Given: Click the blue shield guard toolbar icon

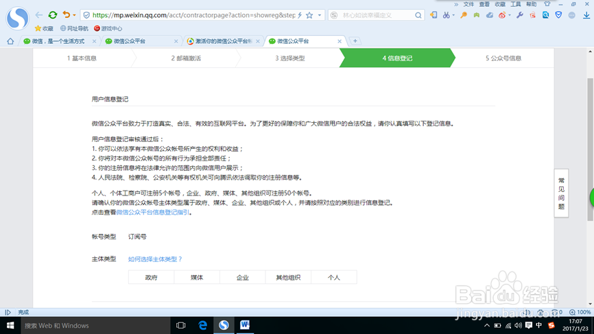Looking at the screenshot, I should tap(558, 15).
